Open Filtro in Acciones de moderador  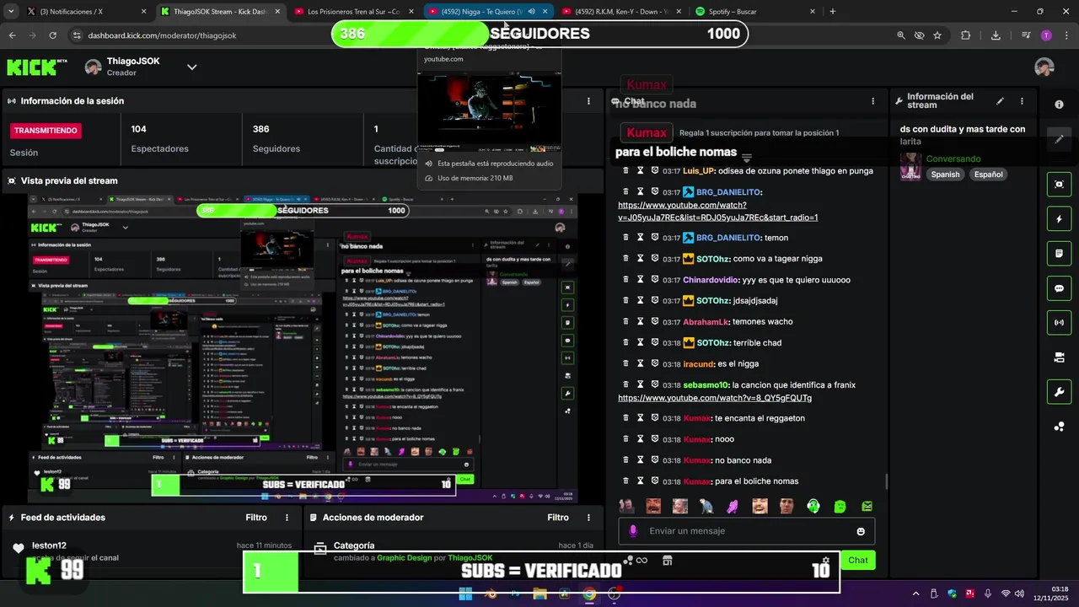point(558,518)
